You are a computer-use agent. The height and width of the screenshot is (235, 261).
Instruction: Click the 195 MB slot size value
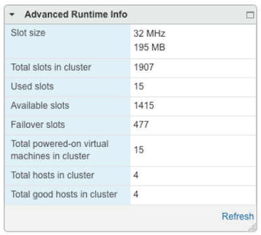(149, 48)
